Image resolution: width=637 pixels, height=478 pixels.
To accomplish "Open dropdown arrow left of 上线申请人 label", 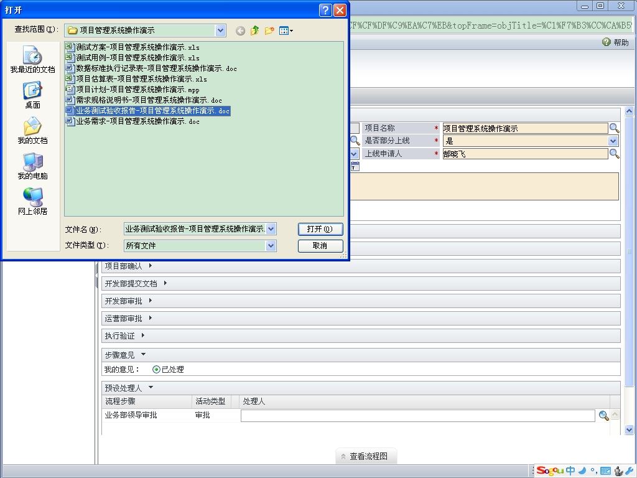I will (x=354, y=154).
